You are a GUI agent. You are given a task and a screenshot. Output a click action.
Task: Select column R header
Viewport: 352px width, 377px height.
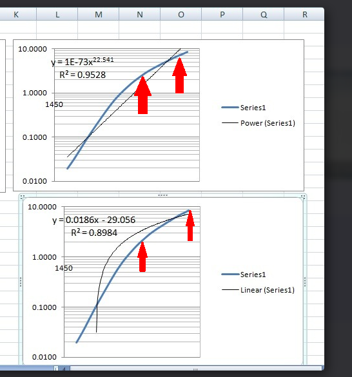click(304, 14)
